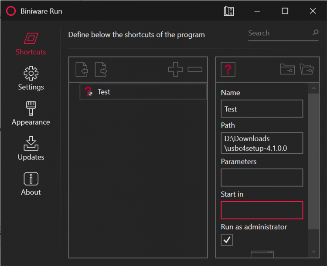Open the guide book icon in title bar
This screenshot has width=327, height=266.
229,11
